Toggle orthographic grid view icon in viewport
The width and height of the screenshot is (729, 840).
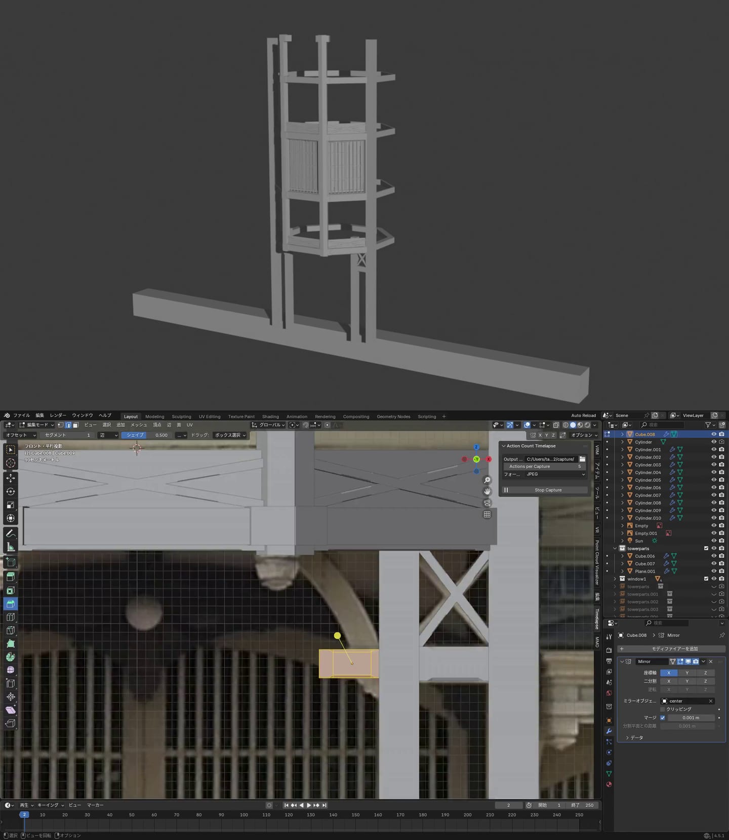(487, 514)
